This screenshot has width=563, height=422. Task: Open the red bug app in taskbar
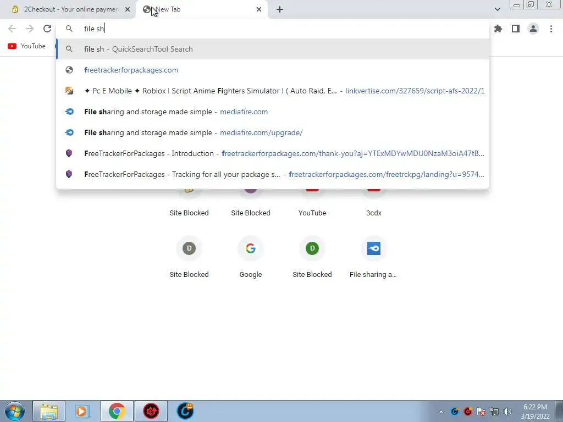tap(151, 411)
